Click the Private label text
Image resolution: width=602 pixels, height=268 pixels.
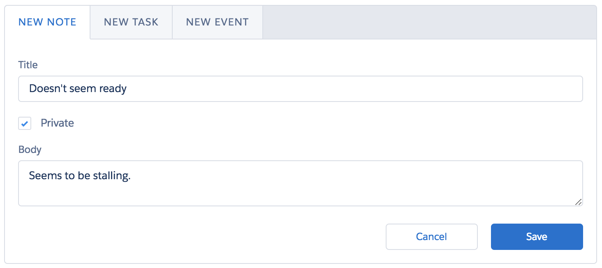(x=57, y=123)
